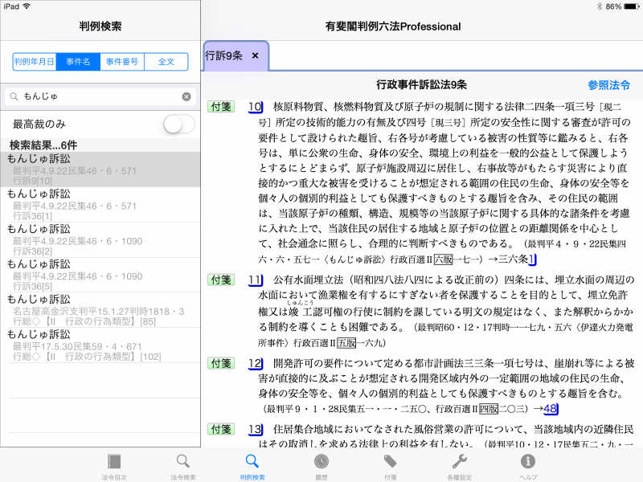
Task: Open result 名古屋高金沢支判平15.1.27
Action: click(x=100, y=310)
